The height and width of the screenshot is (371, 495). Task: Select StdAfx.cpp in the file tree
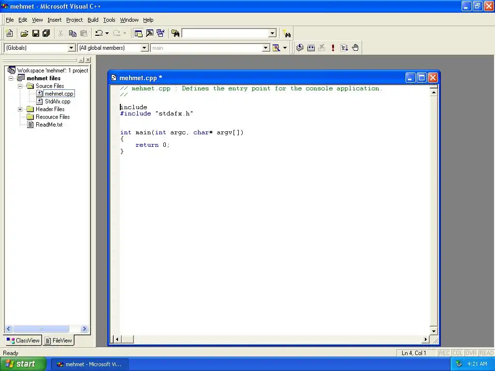click(58, 101)
